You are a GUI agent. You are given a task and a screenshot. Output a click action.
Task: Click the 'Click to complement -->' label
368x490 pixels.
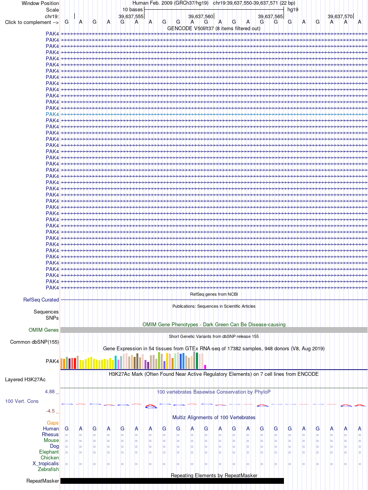pyautogui.click(x=32, y=22)
